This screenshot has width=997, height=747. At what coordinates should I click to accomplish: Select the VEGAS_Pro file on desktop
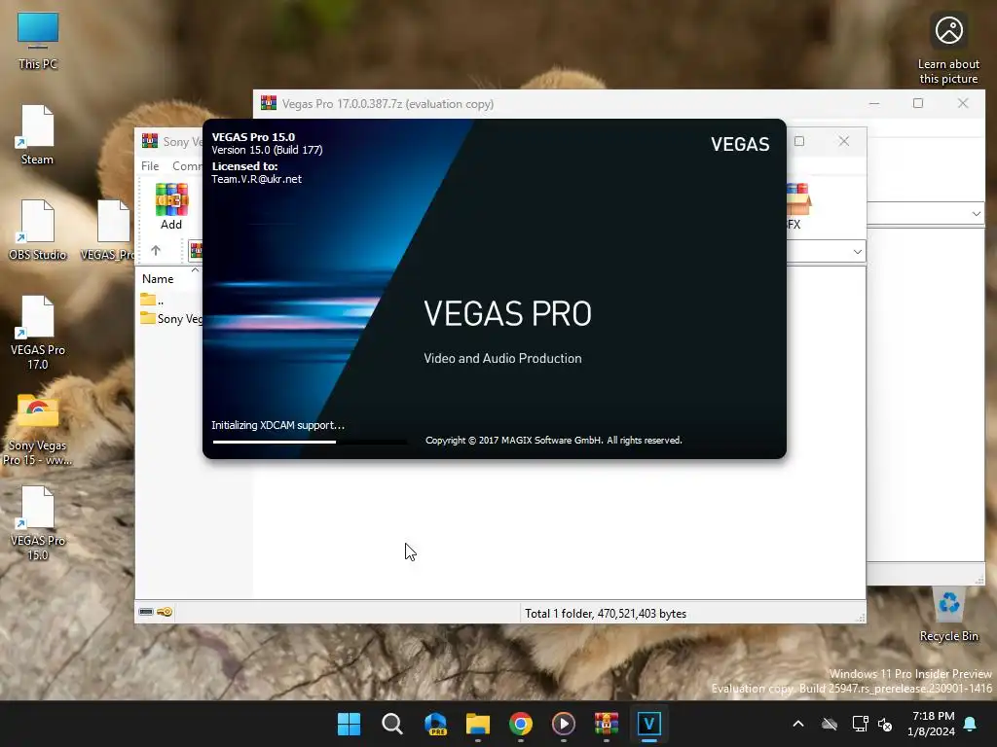[x=108, y=230]
